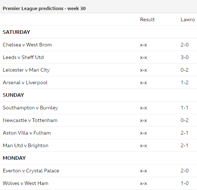Screen dimensions: 197x190
Task: Click the week 30 predictions table title
Action: 44,9
